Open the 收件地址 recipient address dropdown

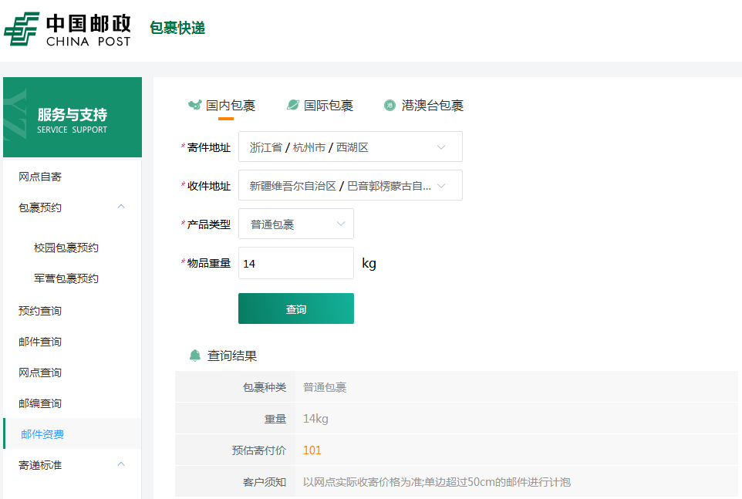(x=350, y=185)
